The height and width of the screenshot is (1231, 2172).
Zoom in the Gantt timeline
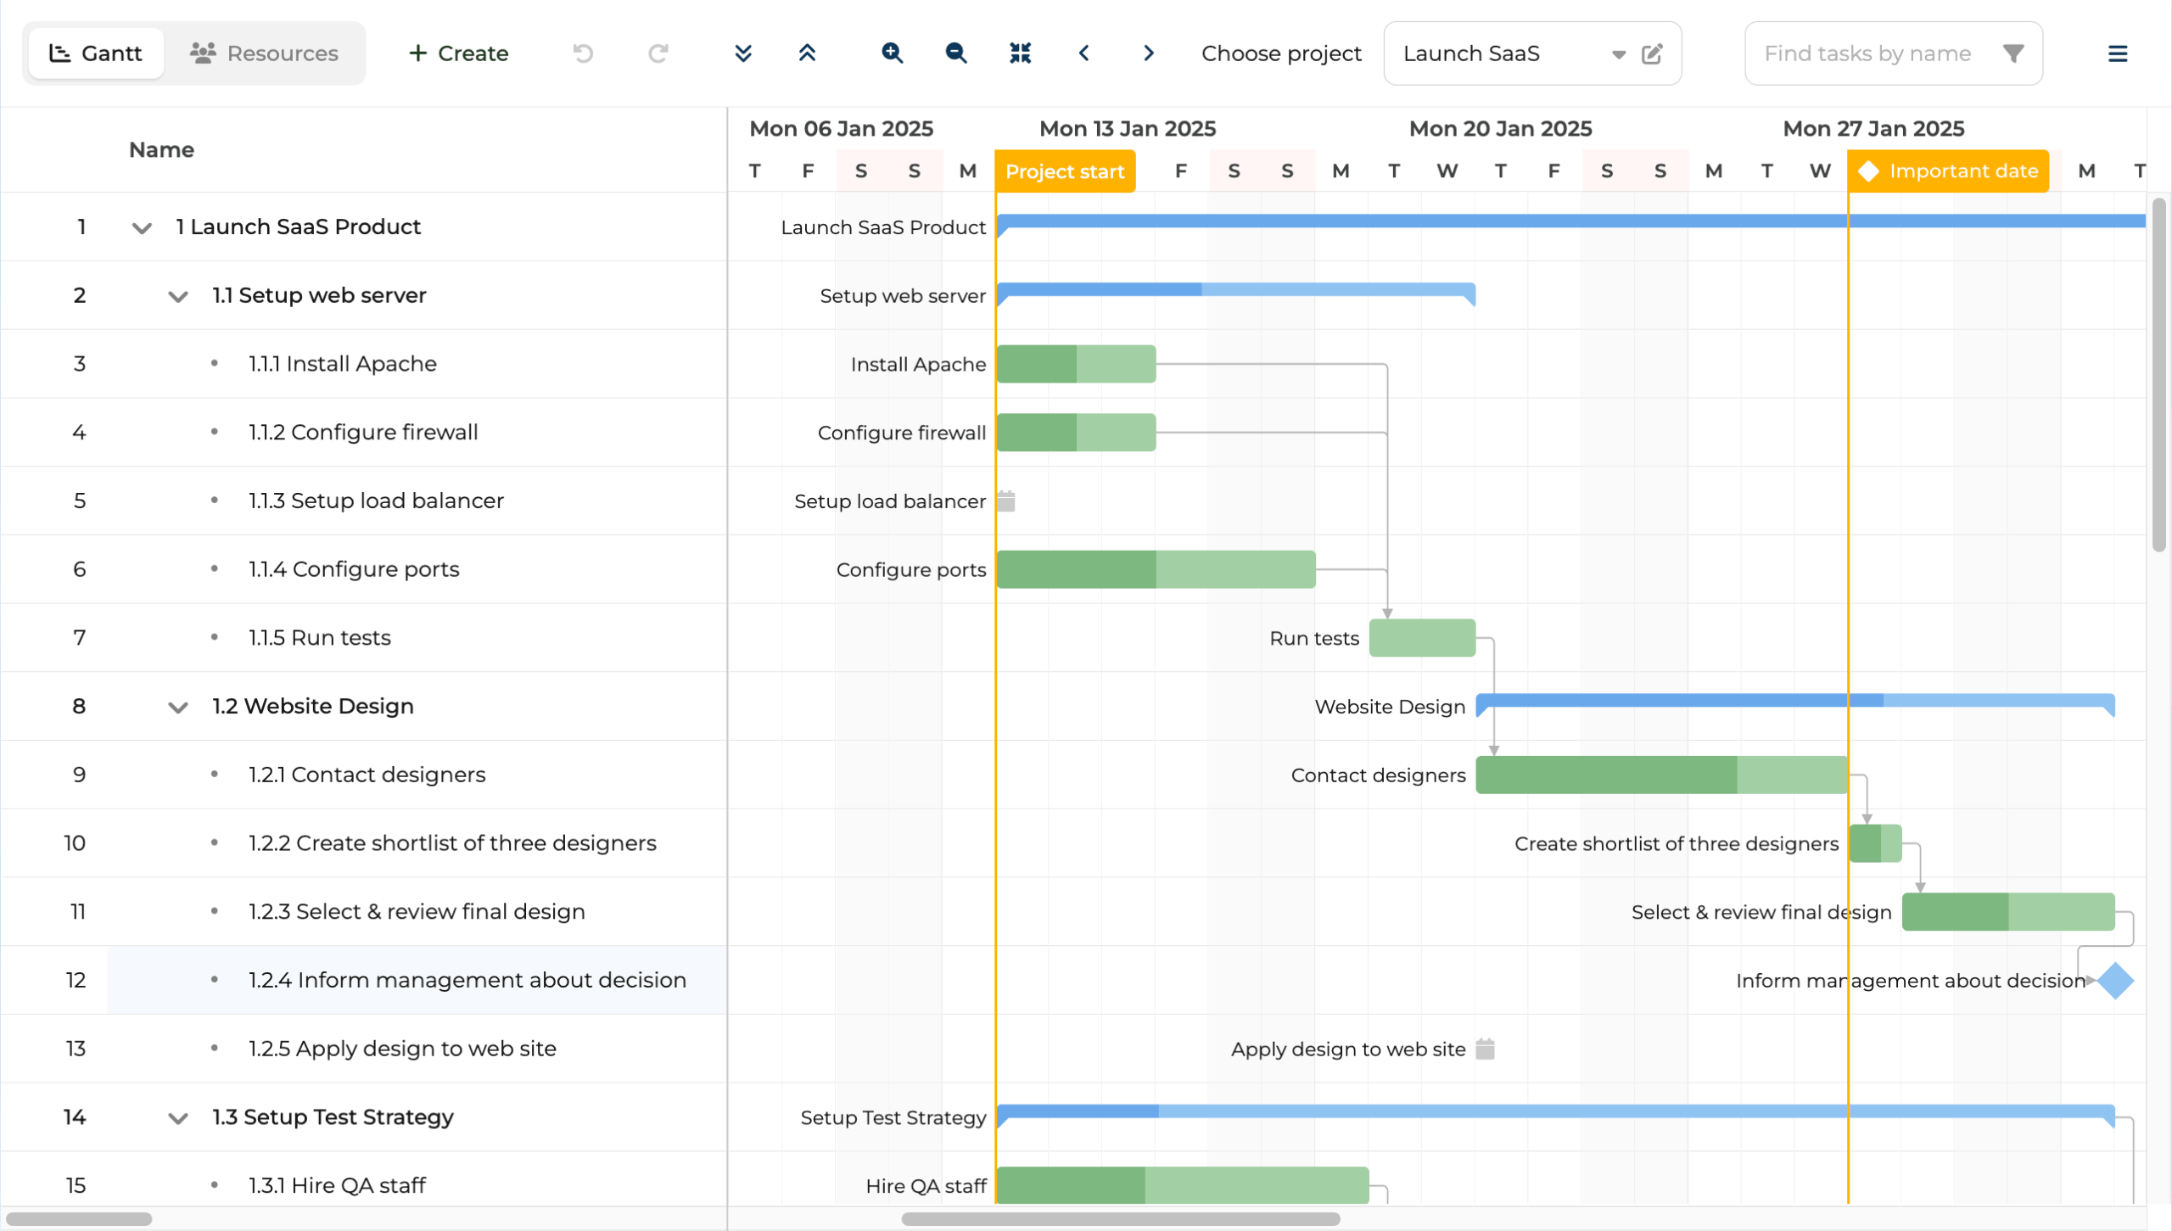[x=892, y=53]
